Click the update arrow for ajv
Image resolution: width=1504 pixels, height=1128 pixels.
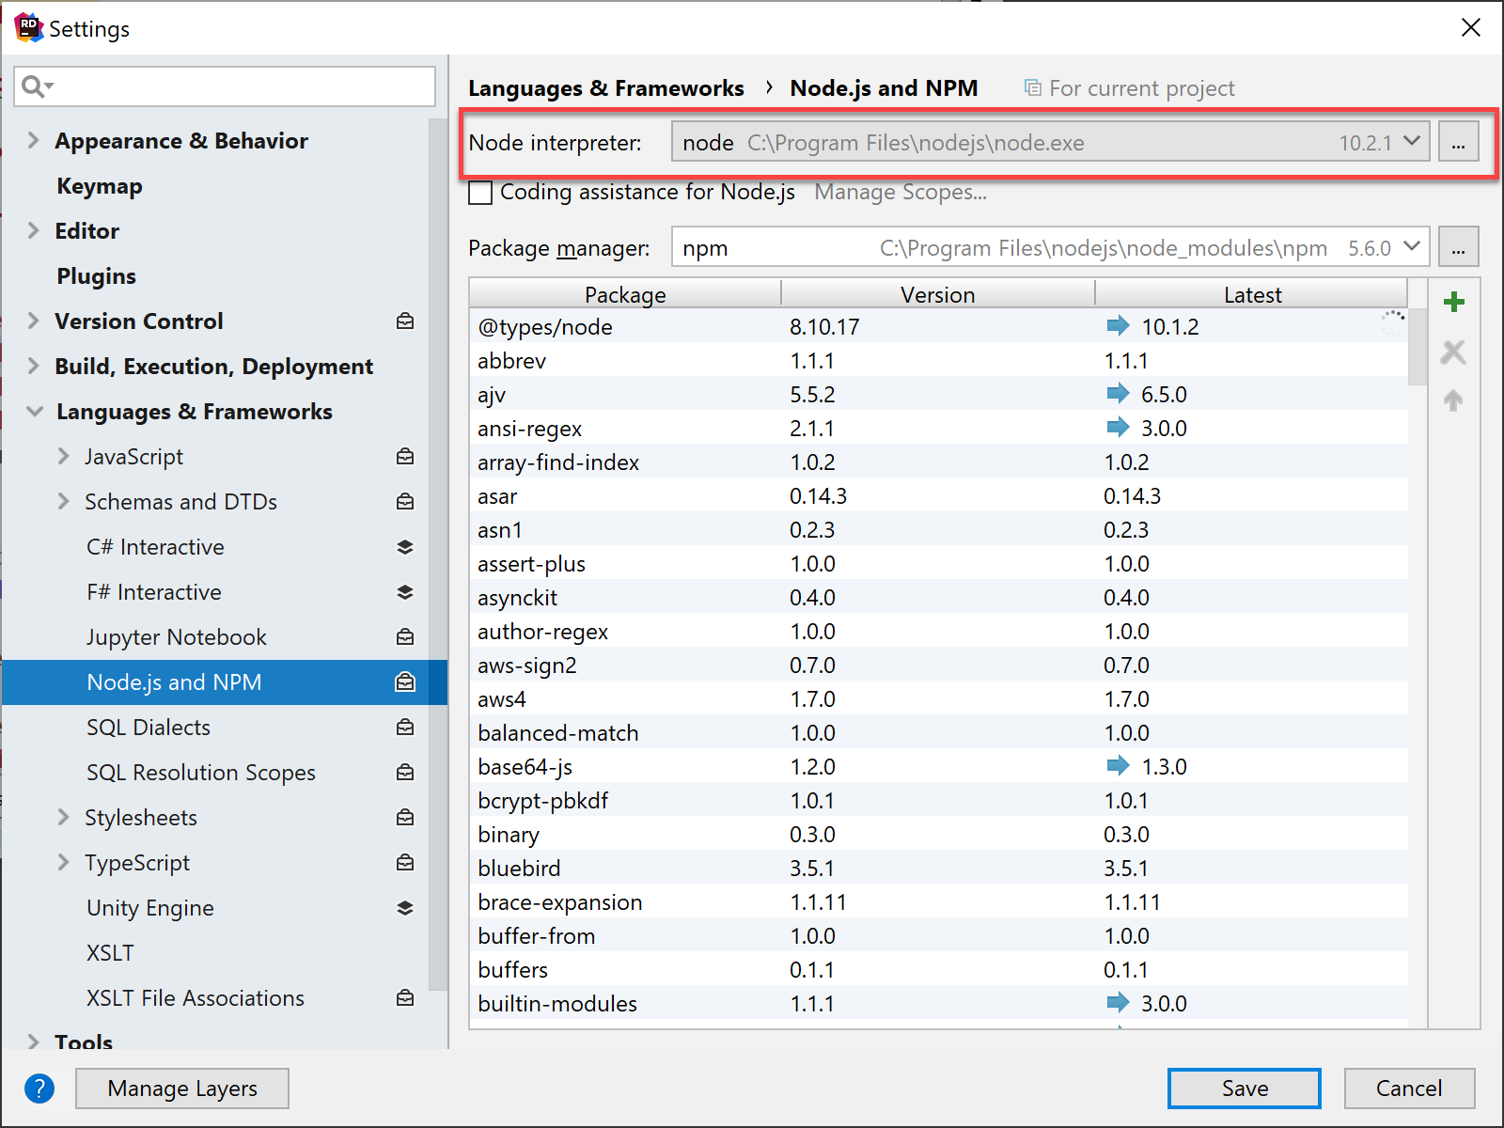[1118, 394]
